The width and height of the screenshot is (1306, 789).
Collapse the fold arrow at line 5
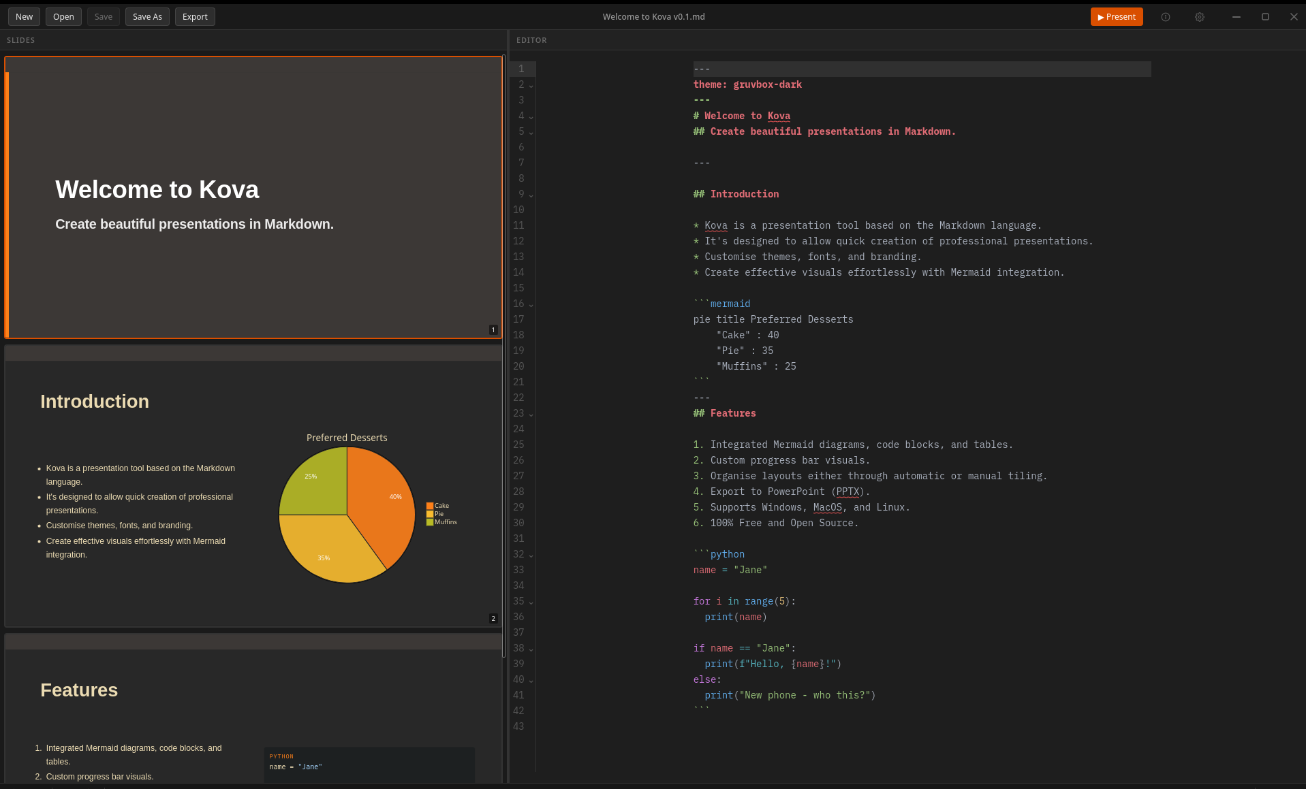tap(531, 133)
